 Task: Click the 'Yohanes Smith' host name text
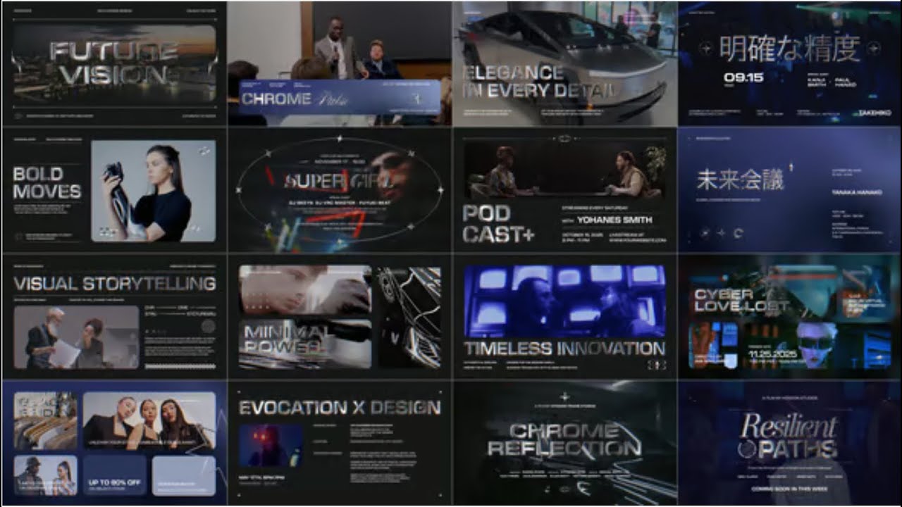[x=614, y=220]
